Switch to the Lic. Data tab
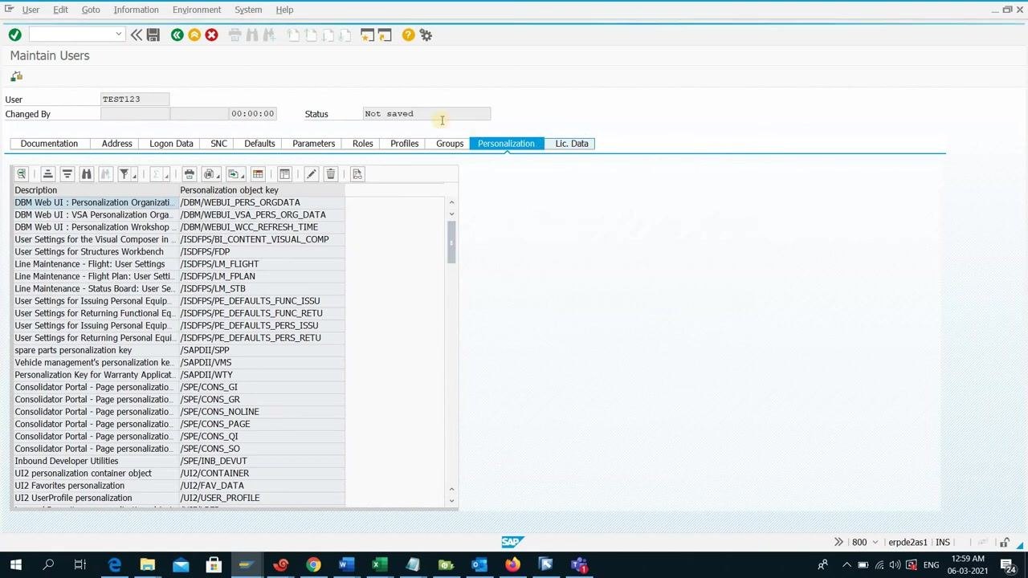Screen dimensions: 1028x578 coord(572,144)
